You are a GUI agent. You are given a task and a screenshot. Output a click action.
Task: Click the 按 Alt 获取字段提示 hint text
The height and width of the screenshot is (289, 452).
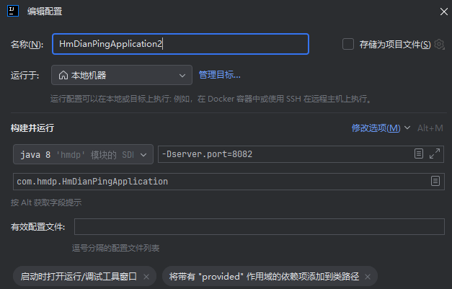(x=46, y=203)
